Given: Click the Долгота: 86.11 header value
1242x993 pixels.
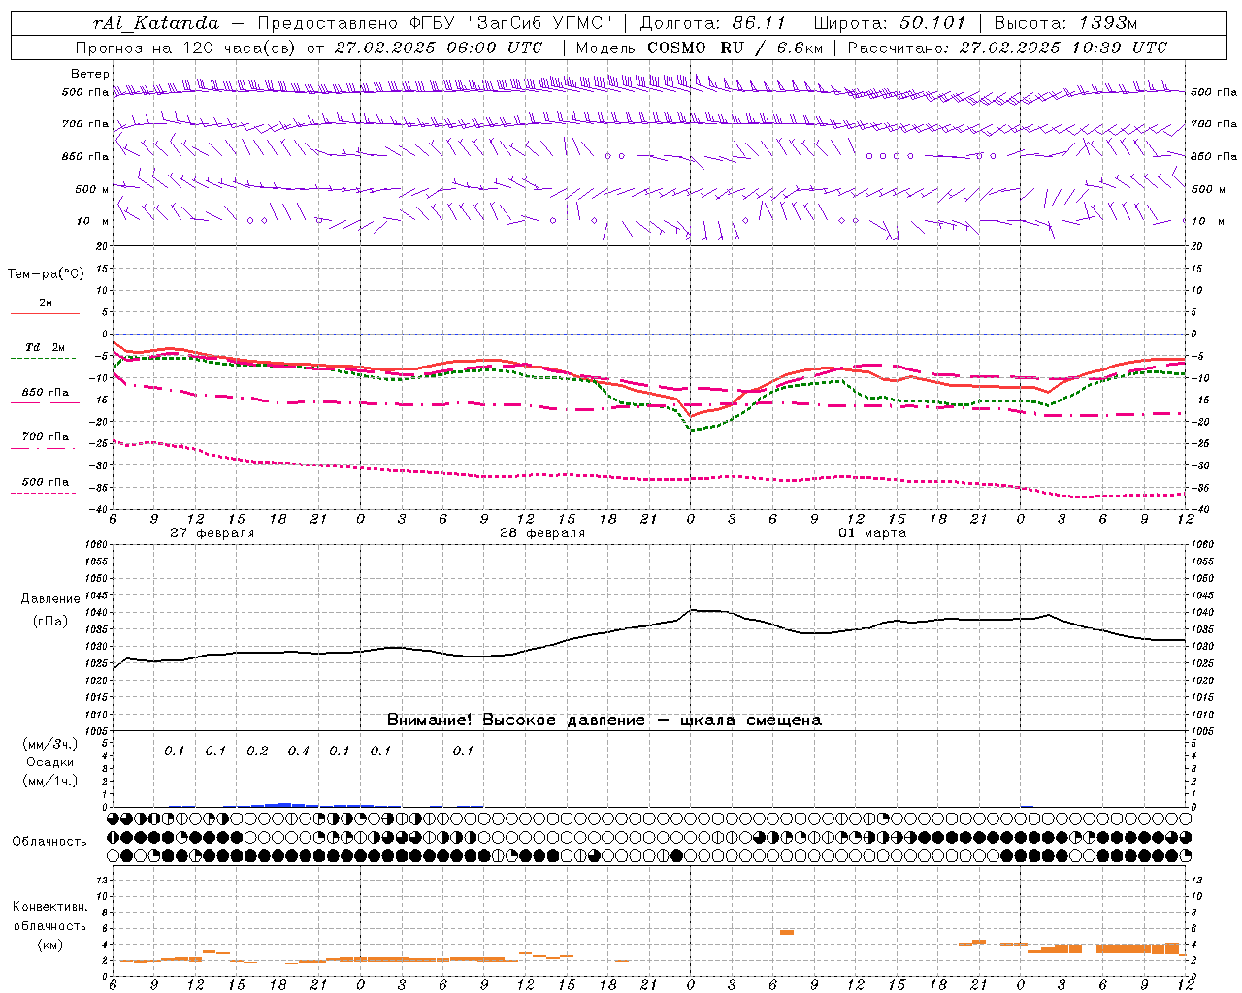Looking at the screenshot, I should [712, 23].
